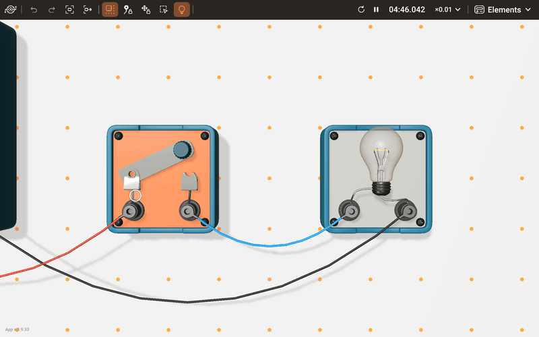Image resolution: width=539 pixels, height=337 pixels.
Task: Toggle the snap-to-grid layout button
Action: point(110,9)
